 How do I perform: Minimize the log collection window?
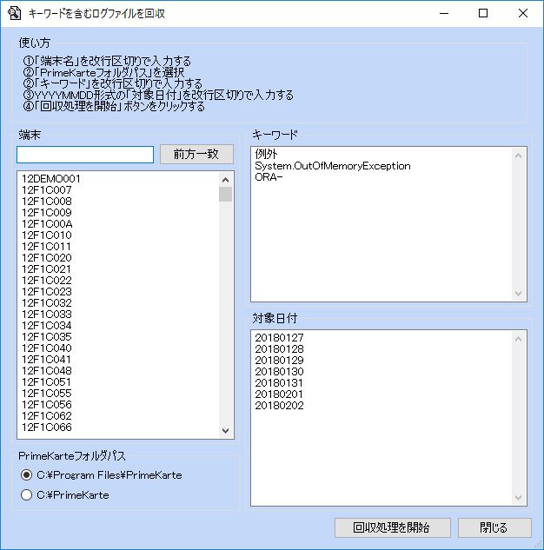444,13
